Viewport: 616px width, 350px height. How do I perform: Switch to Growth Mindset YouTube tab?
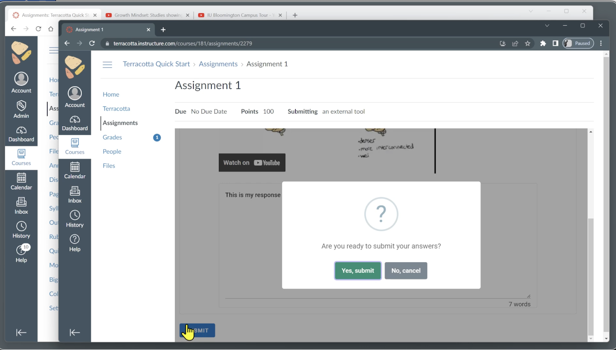(x=148, y=15)
